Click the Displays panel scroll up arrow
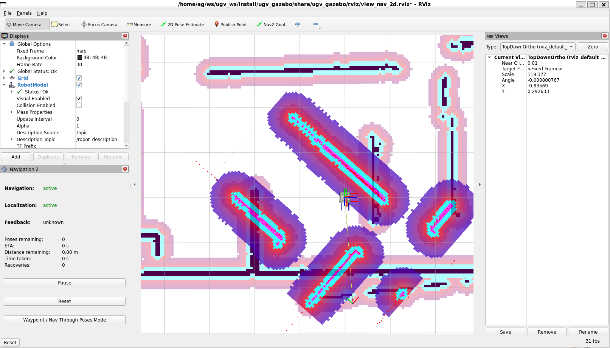The width and height of the screenshot is (610, 348). [126, 43]
